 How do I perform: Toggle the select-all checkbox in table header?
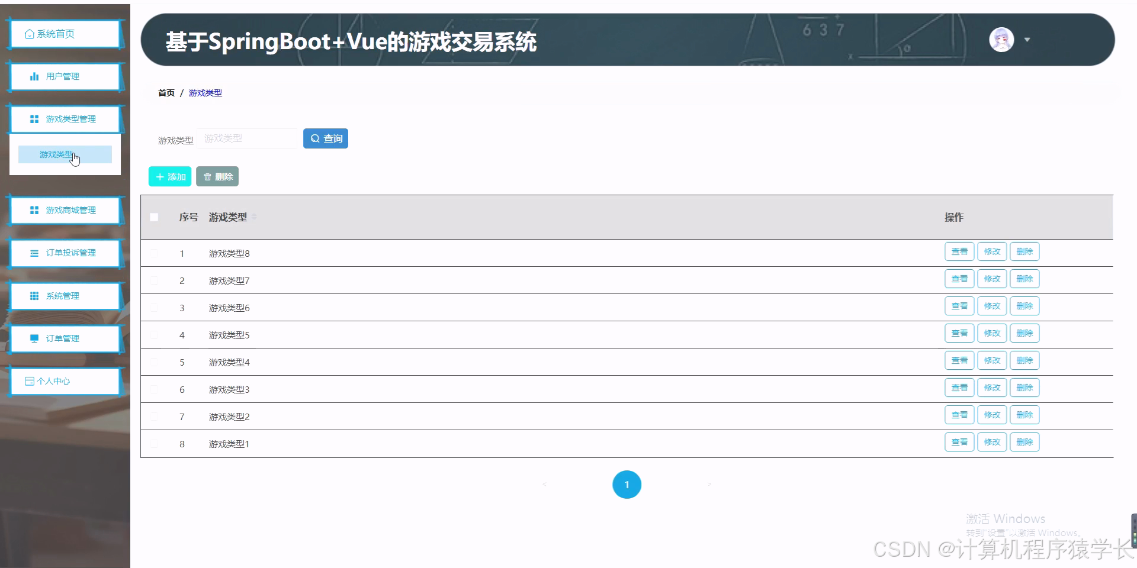click(x=154, y=217)
